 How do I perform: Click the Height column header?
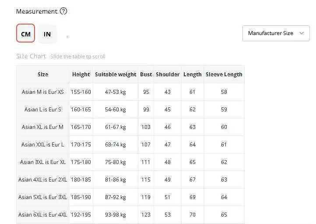coord(81,75)
